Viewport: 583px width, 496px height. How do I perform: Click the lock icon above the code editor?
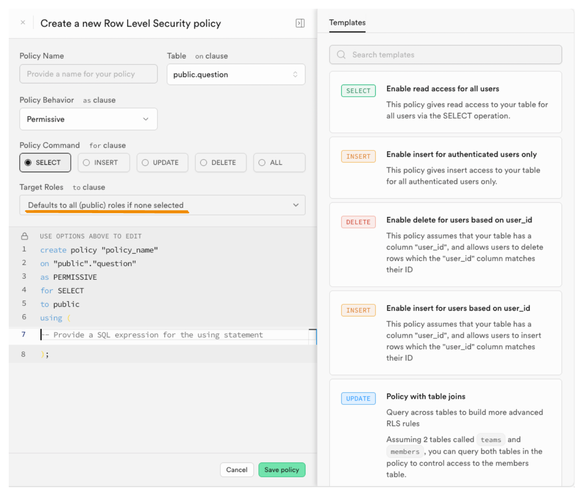click(x=24, y=236)
